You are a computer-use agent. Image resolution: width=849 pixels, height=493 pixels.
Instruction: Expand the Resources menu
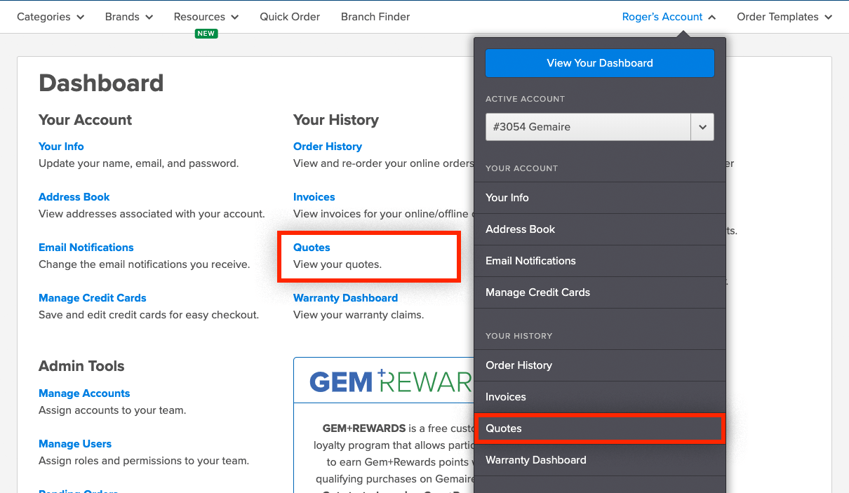click(x=206, y=17)
